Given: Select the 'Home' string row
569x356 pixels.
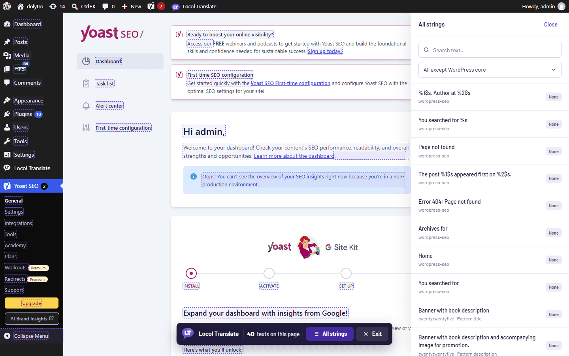Looking at the screenshot, I should 490,260.
